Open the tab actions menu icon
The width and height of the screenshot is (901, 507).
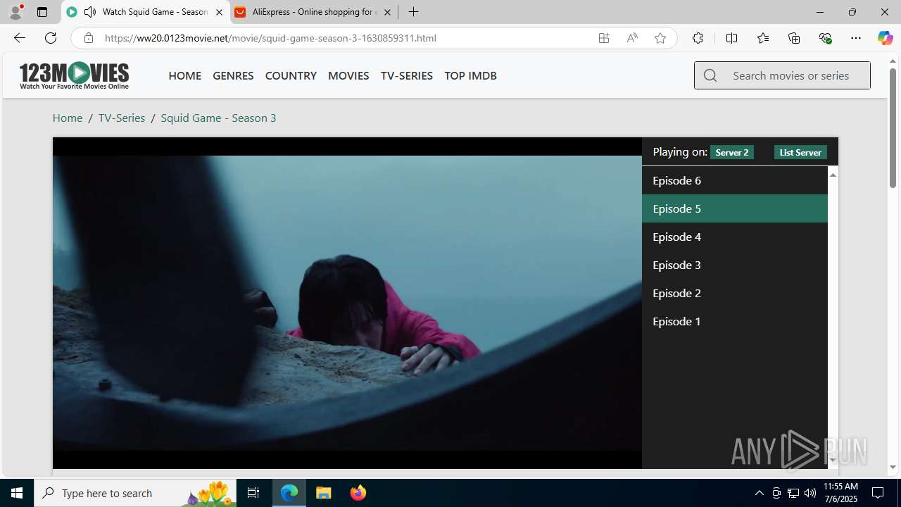(42, 12)
